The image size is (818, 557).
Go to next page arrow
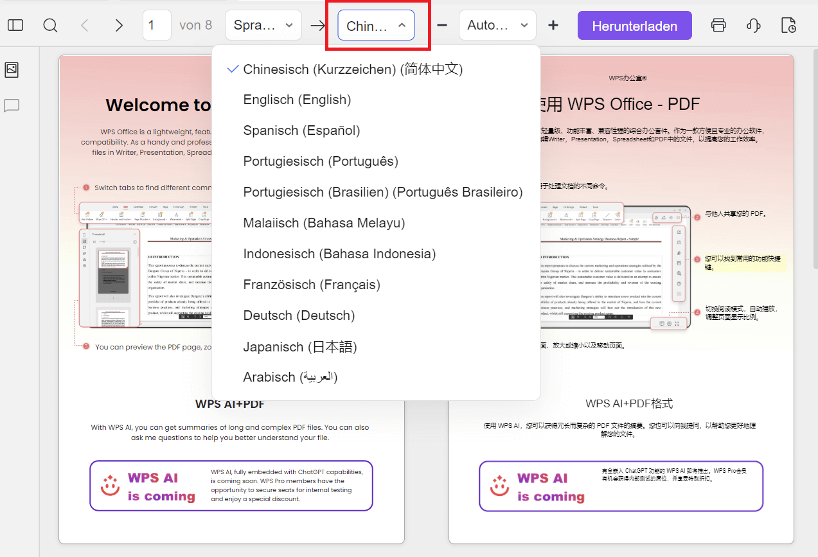coord(119,25)
